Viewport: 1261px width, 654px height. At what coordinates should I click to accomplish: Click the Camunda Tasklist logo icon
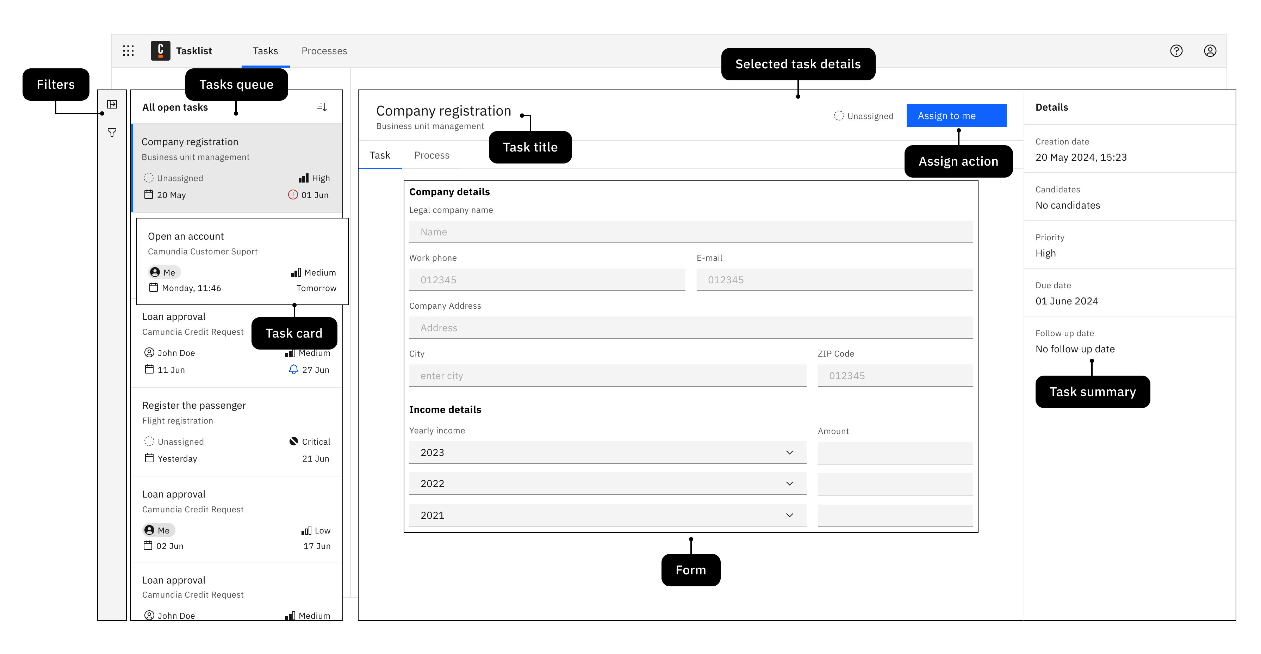coord(161,50)
